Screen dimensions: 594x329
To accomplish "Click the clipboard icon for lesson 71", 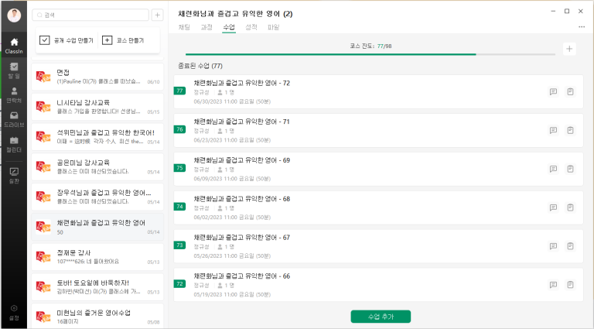I will tap(570, 129).
